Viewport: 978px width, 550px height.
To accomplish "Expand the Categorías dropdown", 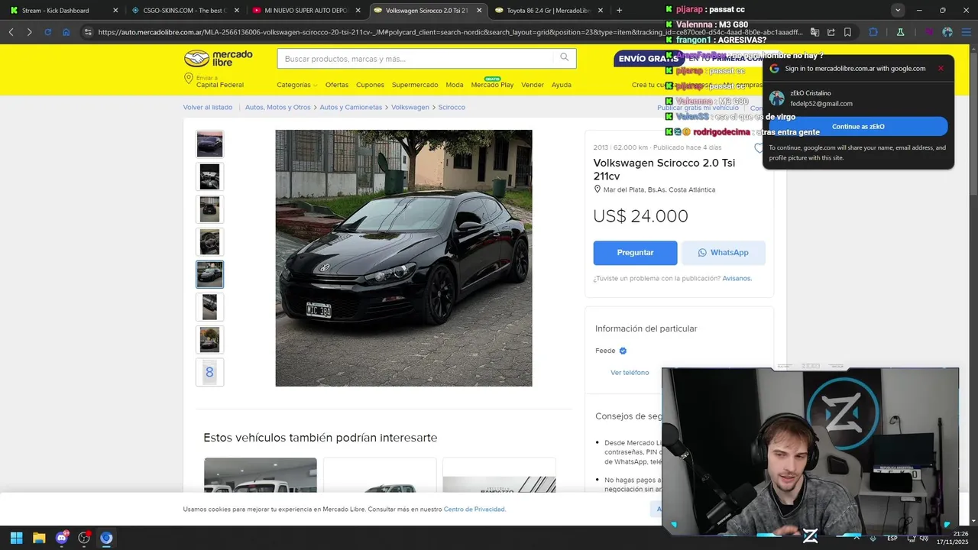I will [x=297, y=85].
